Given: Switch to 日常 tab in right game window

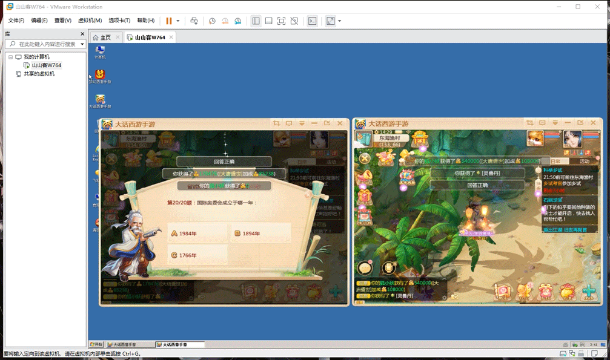Looking at the screenshot, I should click(556, 161).
